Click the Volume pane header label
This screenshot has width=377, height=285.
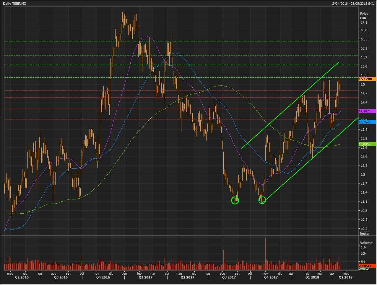[x=366, y=243]
